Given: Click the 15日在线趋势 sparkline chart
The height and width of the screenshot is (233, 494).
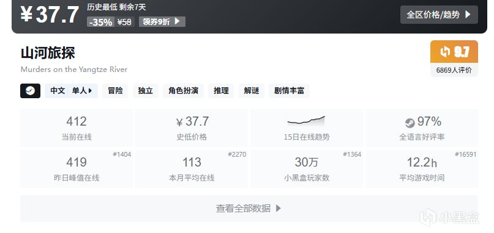Looking at the screenshot, I should point(306,121).
